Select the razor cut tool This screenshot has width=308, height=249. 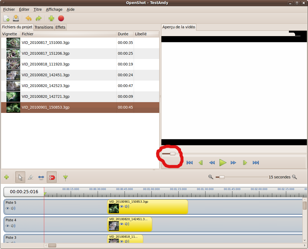tap(30, 177)
